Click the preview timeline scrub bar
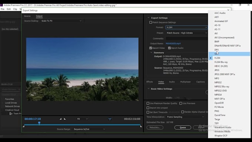252x142 pixels. 82,125
